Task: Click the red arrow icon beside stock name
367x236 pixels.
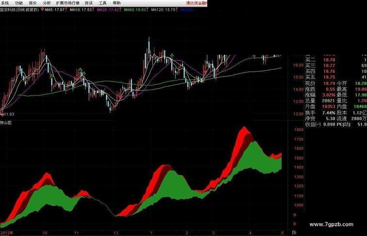Action: 42,10
